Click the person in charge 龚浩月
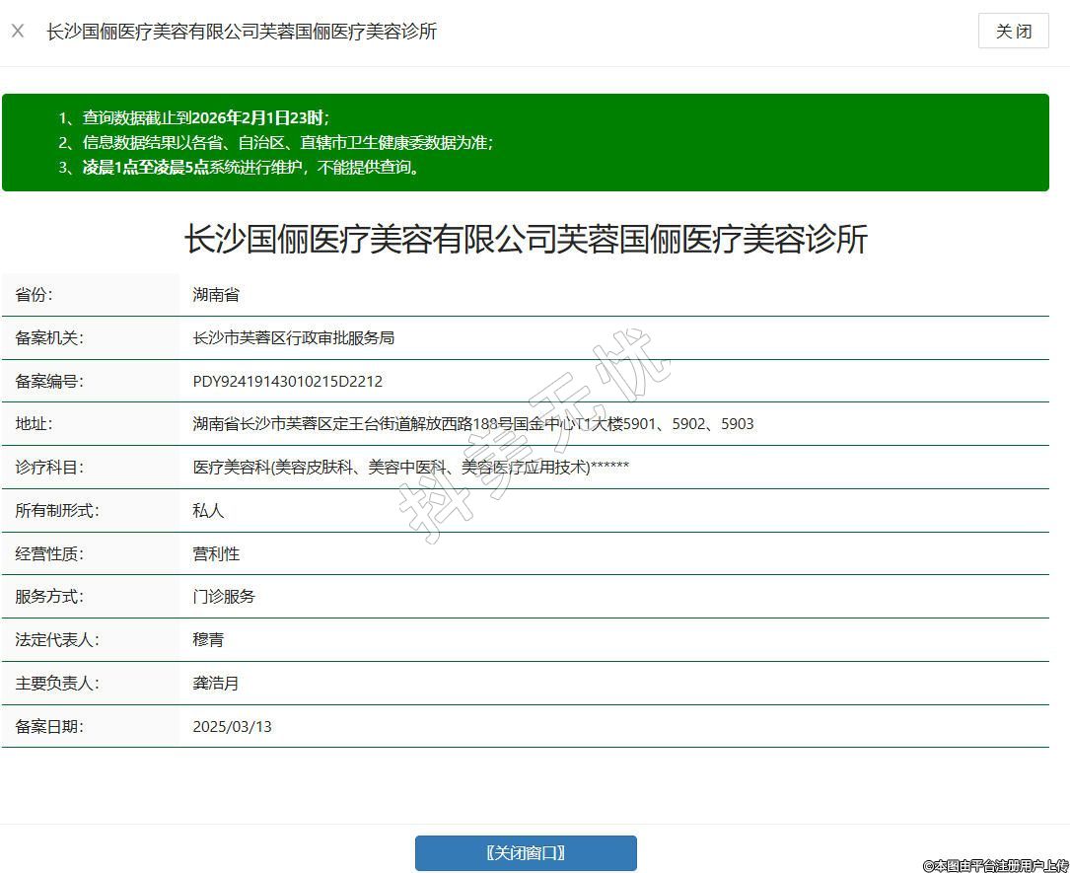This screenshot has height=873, width=1070. pyautogui.click(x=216, y=683)
